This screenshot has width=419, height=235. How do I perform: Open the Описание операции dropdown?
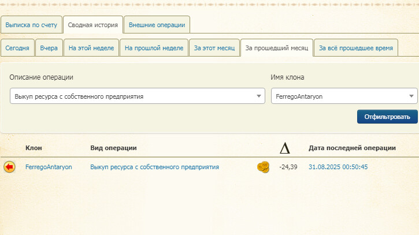138,96
